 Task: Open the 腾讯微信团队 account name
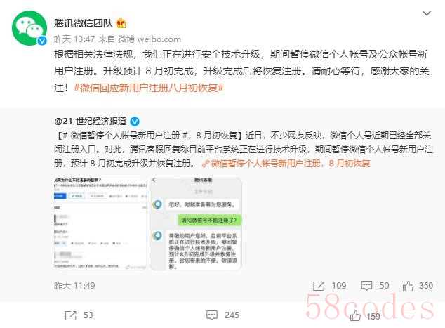[x=84, y=23]
